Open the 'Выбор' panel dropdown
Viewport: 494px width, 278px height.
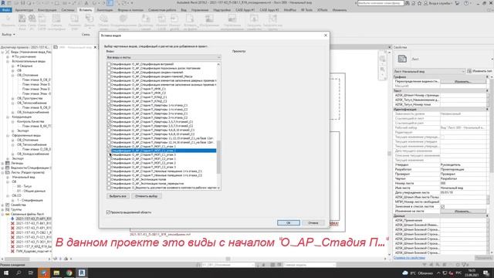(8, 34)
